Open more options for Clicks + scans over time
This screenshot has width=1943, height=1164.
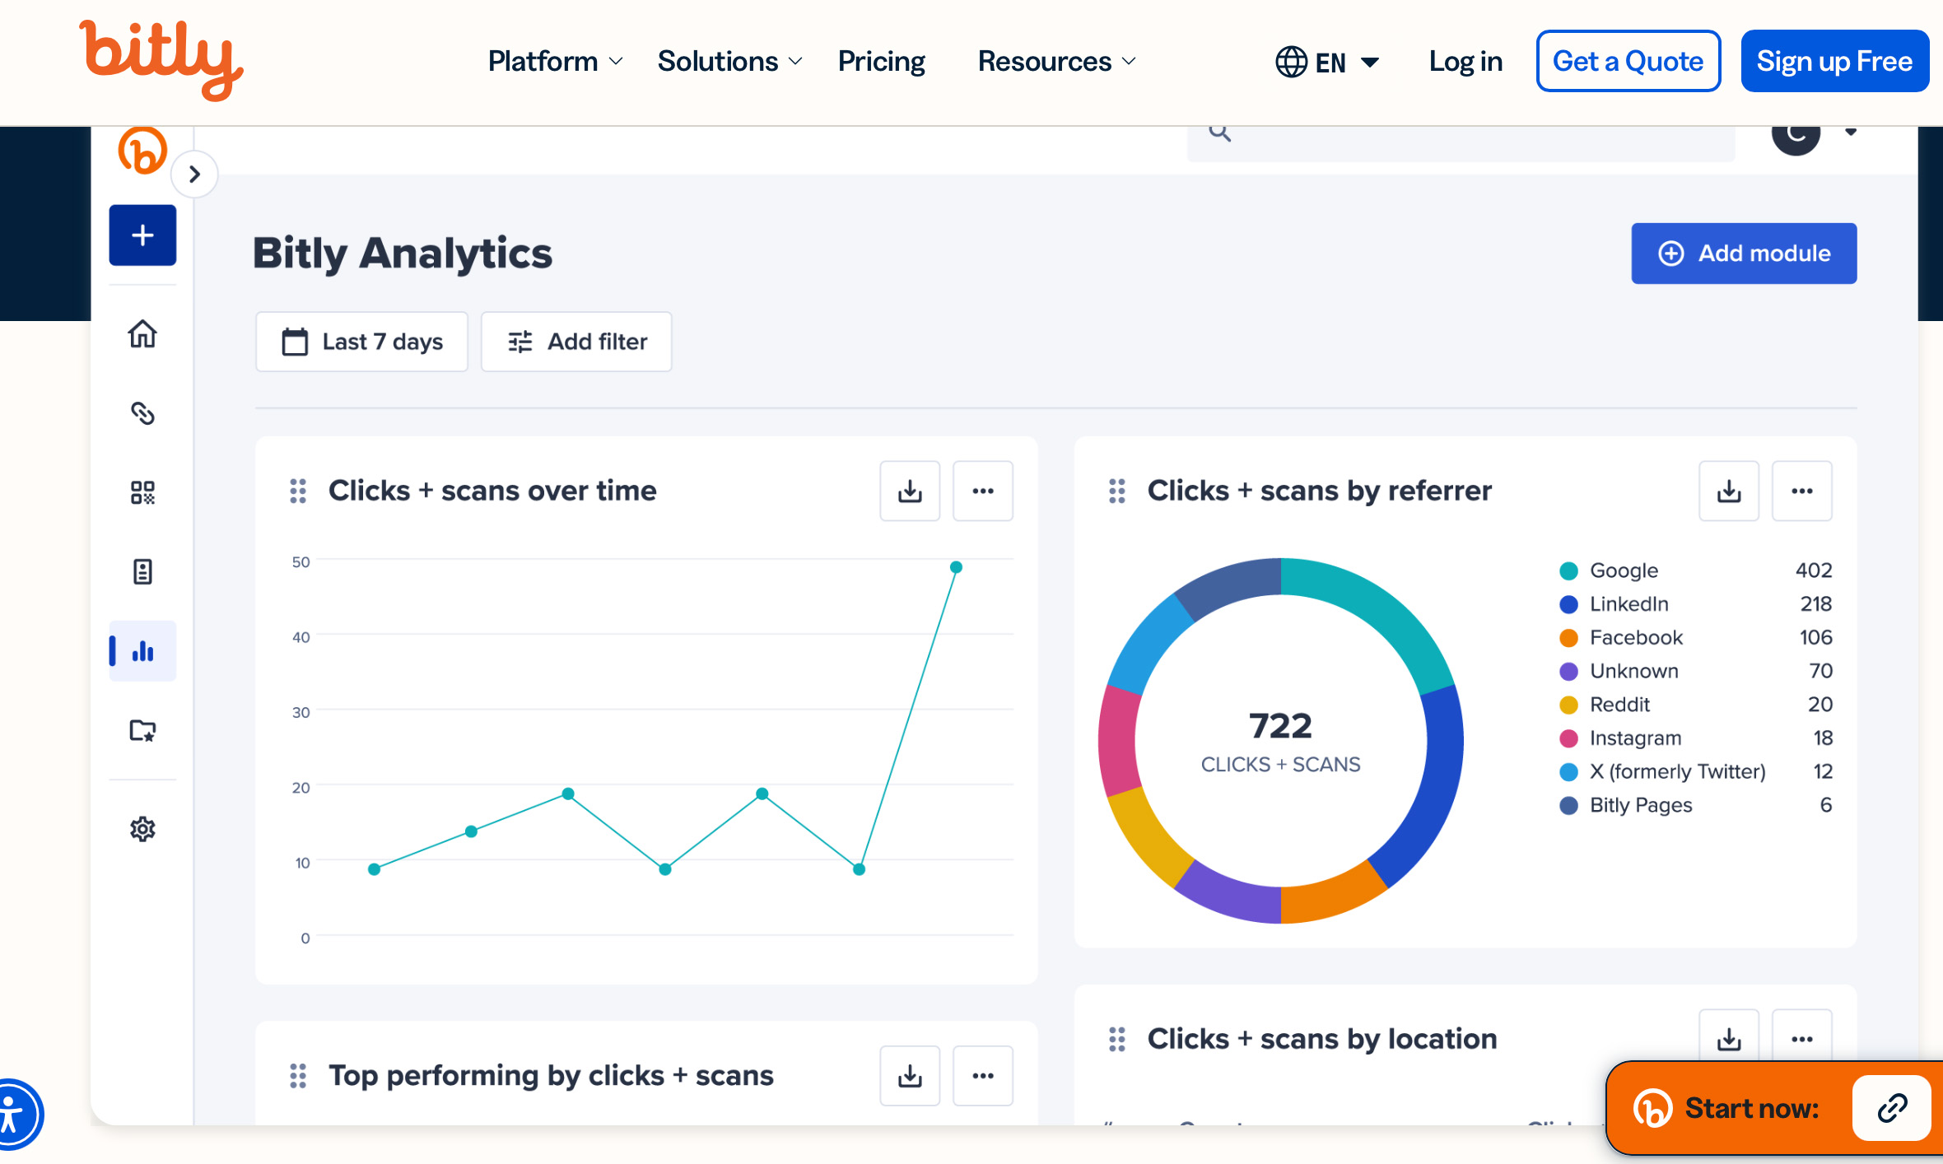tap(983, 491)
